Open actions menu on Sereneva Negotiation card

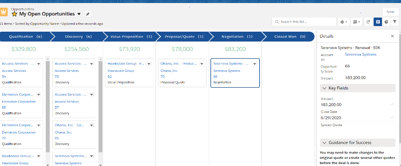coord(255,64)
